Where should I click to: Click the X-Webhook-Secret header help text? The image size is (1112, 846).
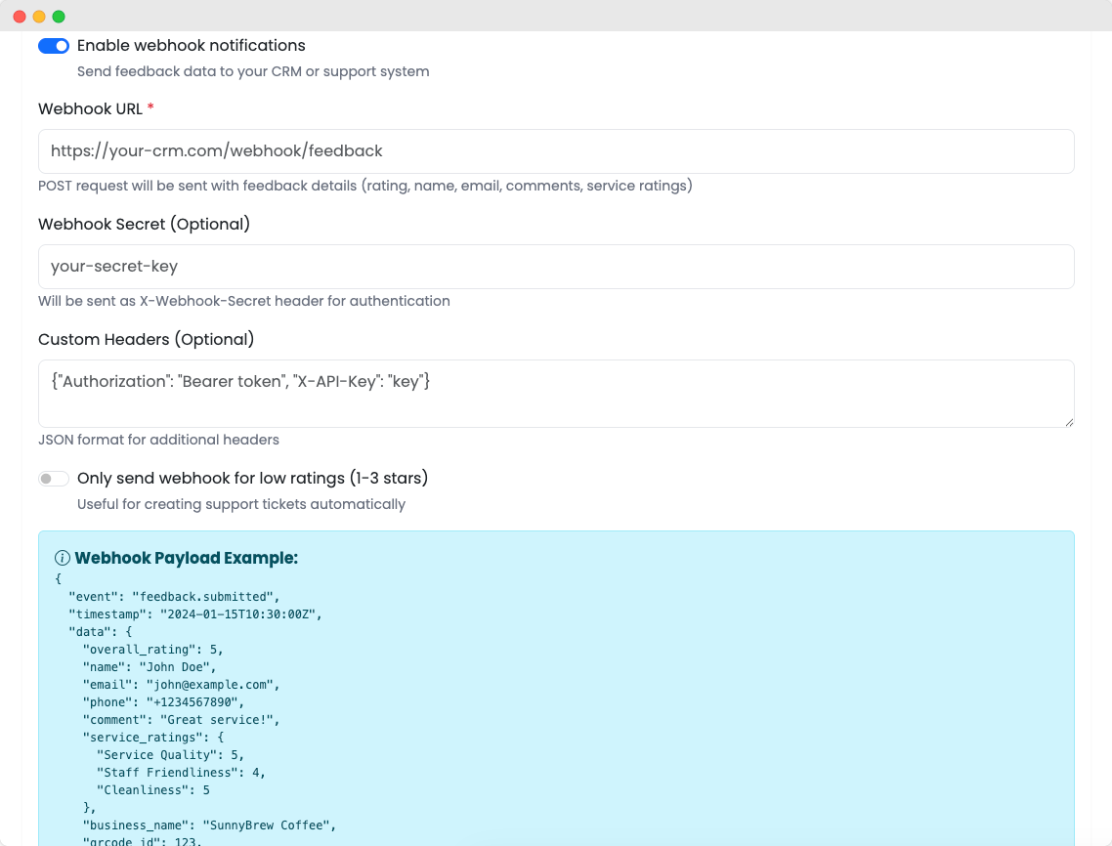[x=243, y=301]
